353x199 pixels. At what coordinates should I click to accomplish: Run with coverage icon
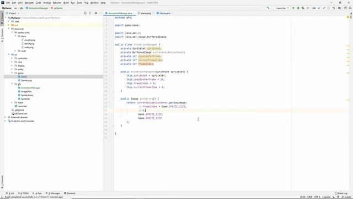[303, 8]
